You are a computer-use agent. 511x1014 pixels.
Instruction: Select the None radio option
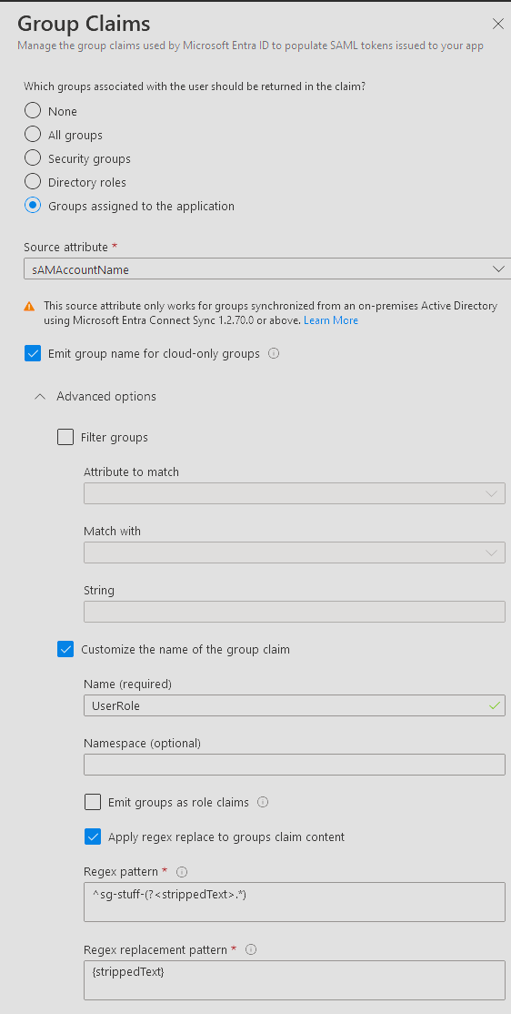(33, 110)
